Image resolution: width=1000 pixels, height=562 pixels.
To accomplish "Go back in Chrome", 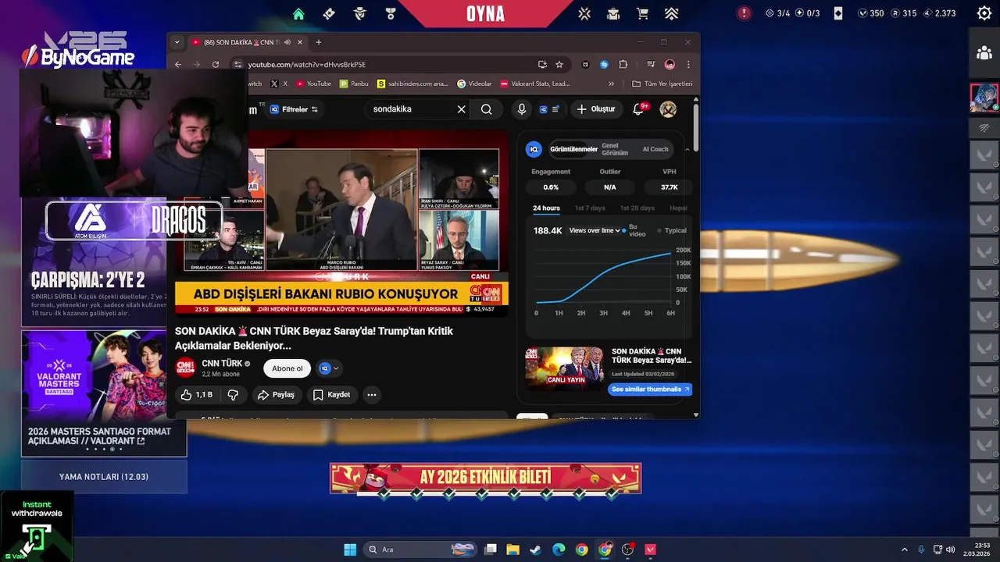I will tap(178, 65).
